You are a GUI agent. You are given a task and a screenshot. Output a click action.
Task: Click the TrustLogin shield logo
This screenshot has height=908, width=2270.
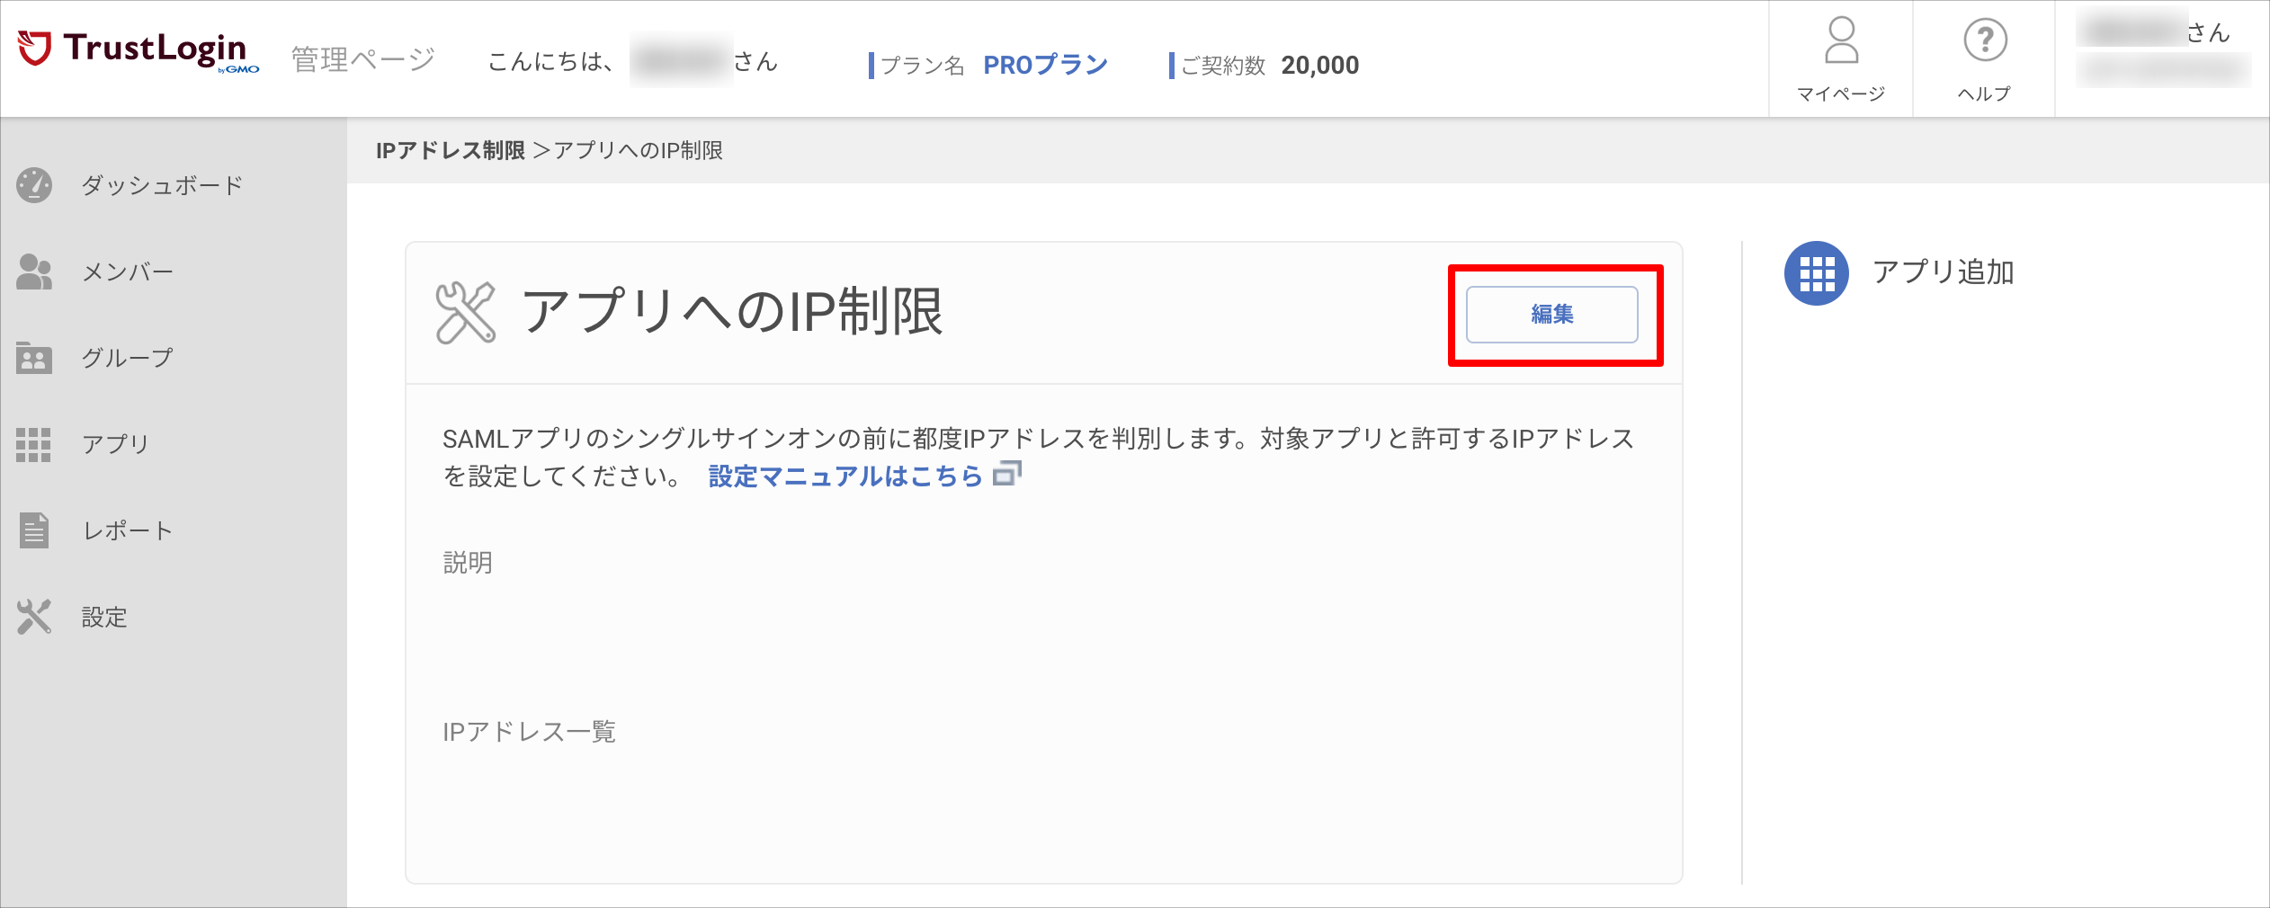[x=35, y=49]
